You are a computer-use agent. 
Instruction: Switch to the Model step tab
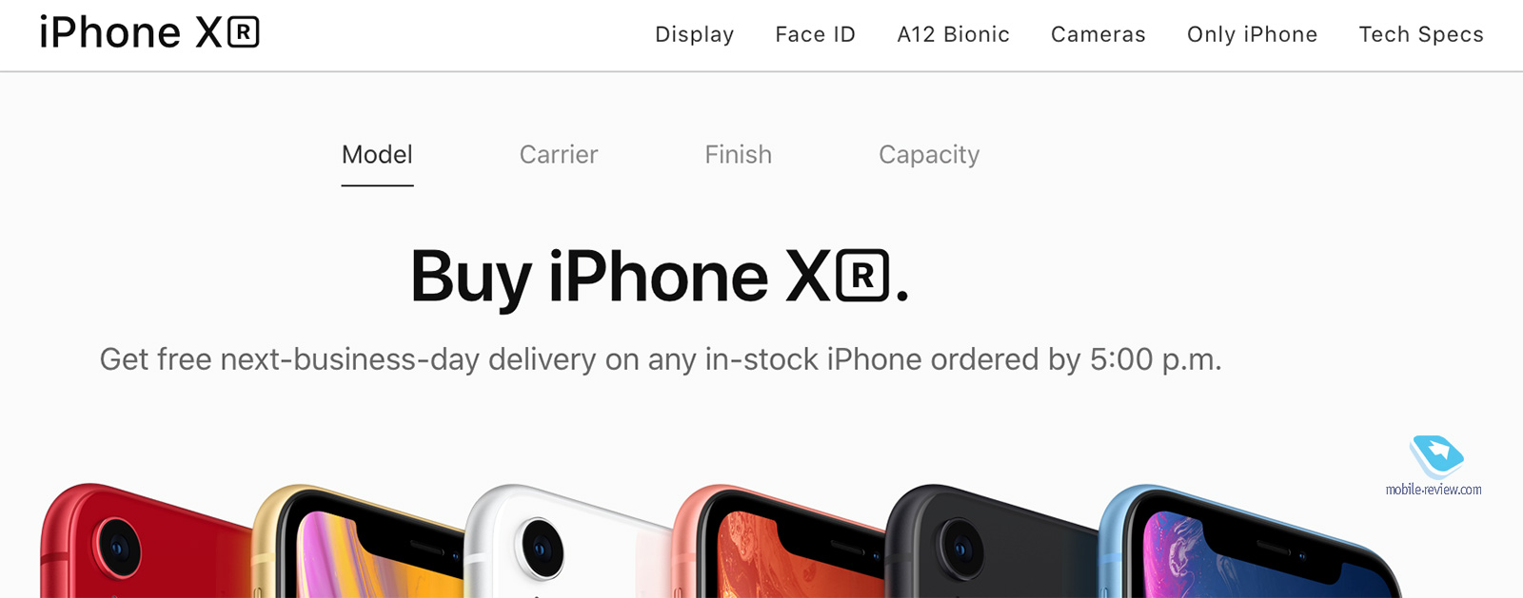(x=377, y=155)
